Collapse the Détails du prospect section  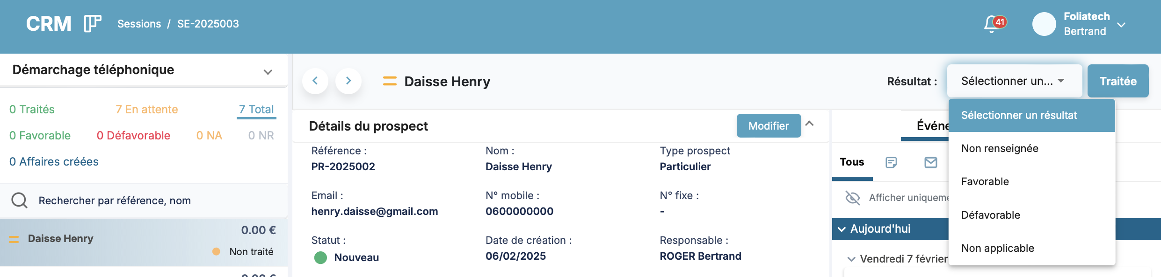(x=810, y=124)
